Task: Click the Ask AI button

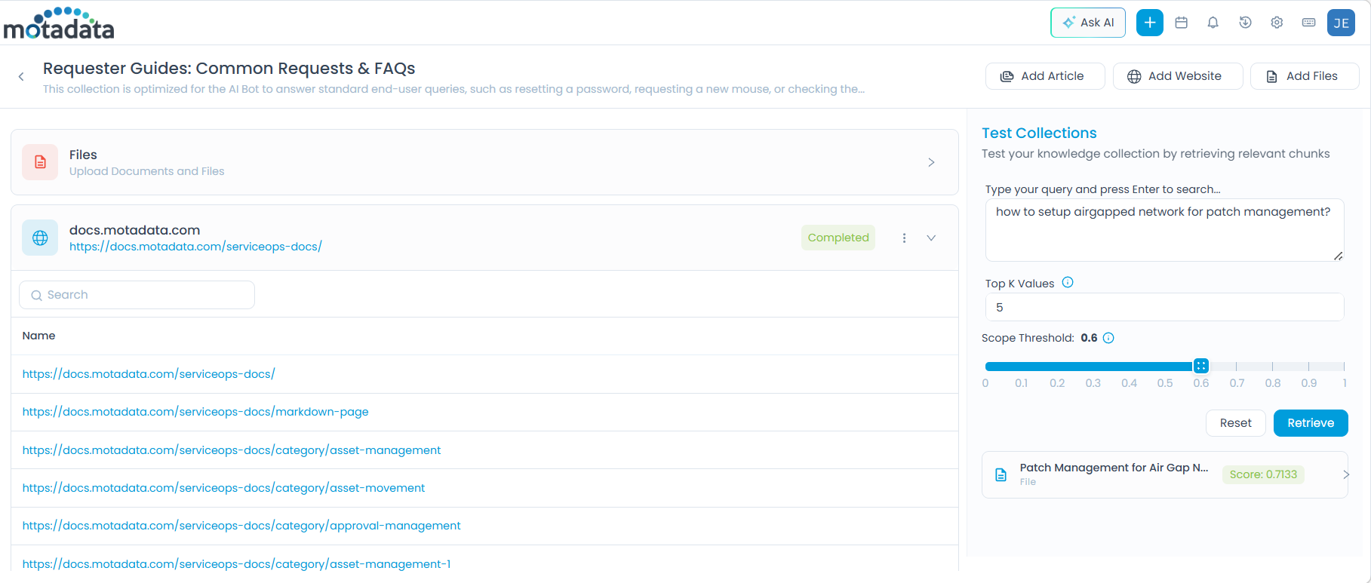Action: pyautogui.click(x=1087, y=23)
